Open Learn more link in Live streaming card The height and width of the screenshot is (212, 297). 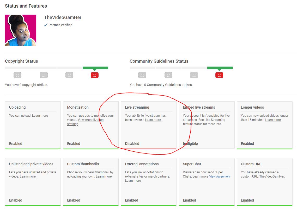[153, 120]
